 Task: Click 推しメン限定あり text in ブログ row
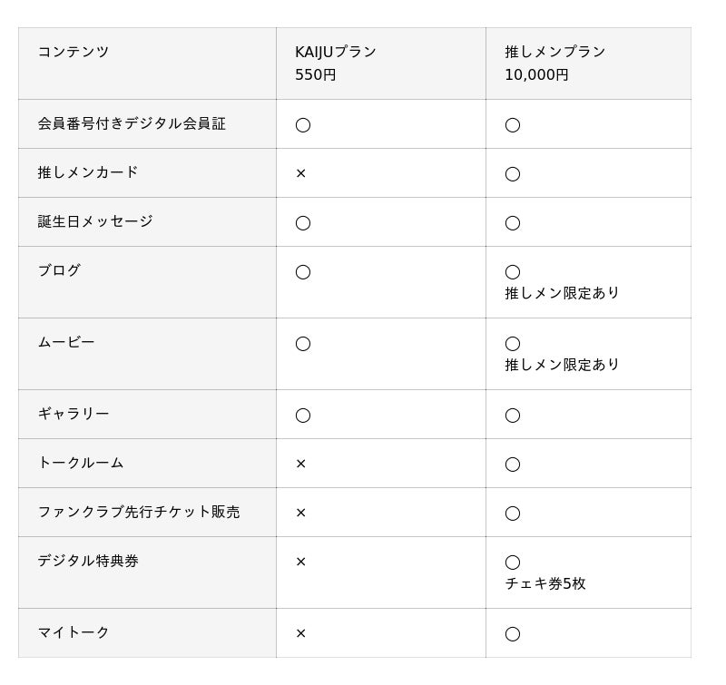click(x=562, y=293)
